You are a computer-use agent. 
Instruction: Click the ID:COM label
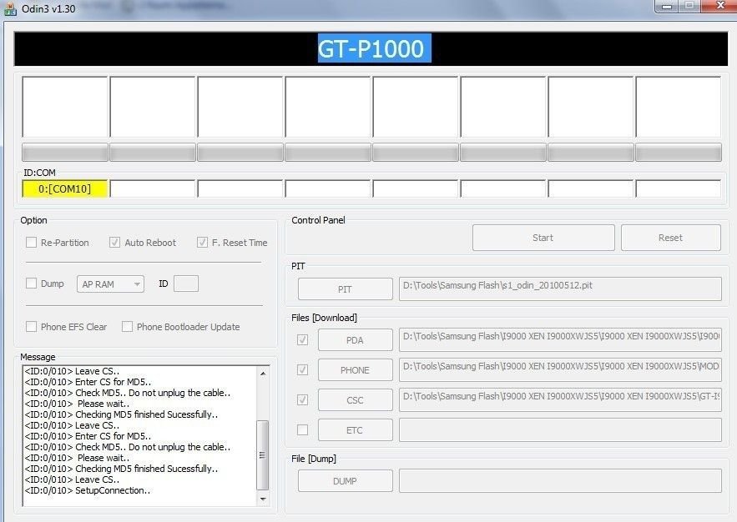(x=39, y=173)
